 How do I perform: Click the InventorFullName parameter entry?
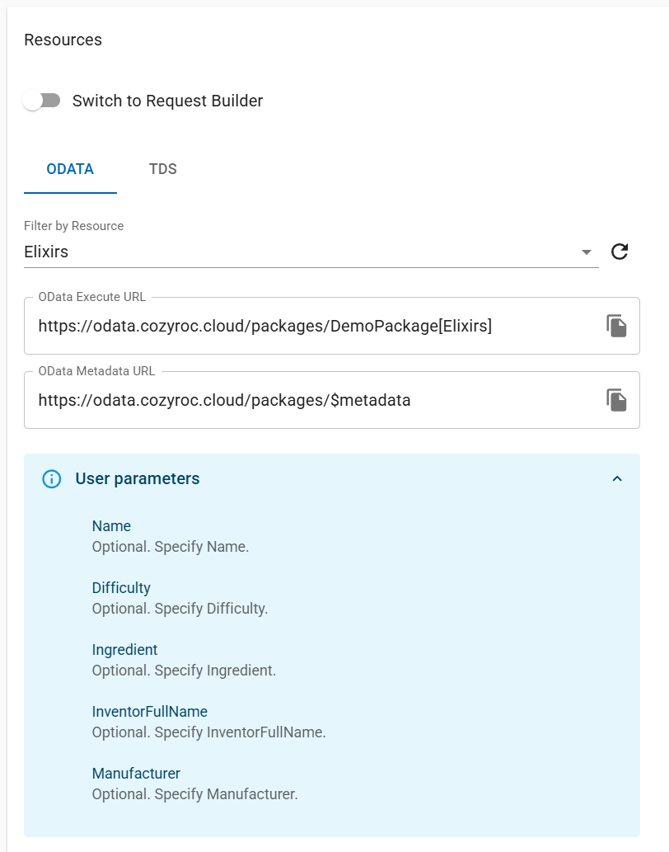tap(149, 712)
